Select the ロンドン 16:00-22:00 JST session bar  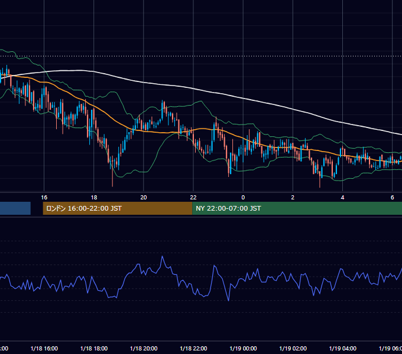click(x=118, y=208)
